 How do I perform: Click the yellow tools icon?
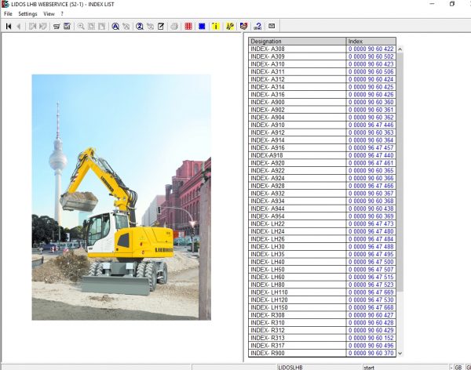click(x=230, y=27)
